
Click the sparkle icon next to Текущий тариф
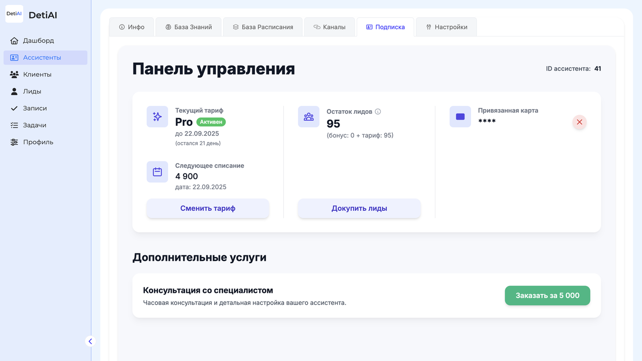tap(157, 116)
